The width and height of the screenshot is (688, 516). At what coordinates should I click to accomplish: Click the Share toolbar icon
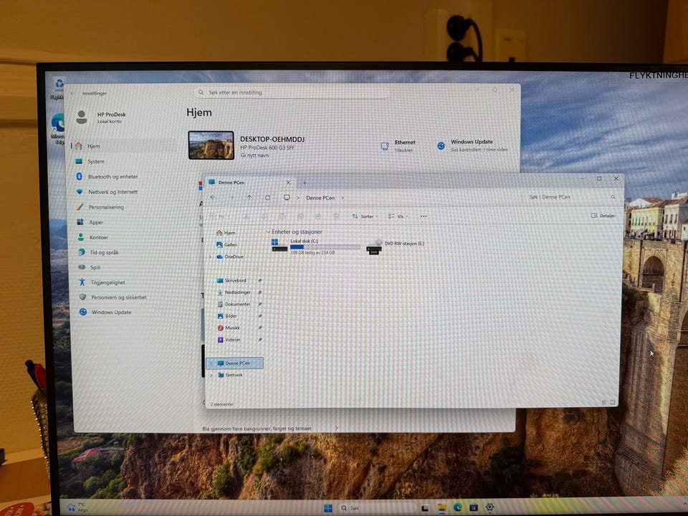click(318, 216)
